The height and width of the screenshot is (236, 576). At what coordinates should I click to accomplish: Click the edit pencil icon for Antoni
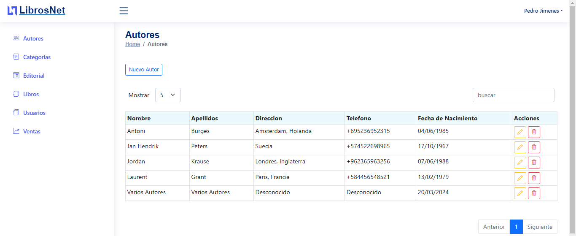tap(520, 132)
